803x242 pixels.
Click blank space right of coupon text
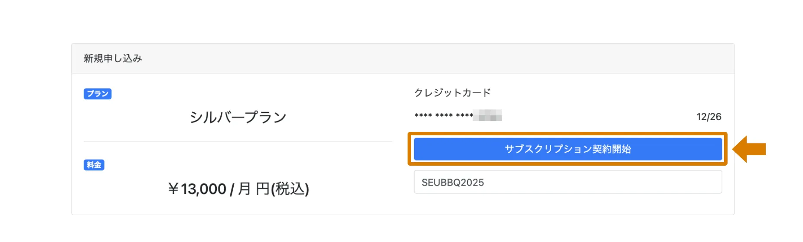pyautogui.click(x=607, y=182)
